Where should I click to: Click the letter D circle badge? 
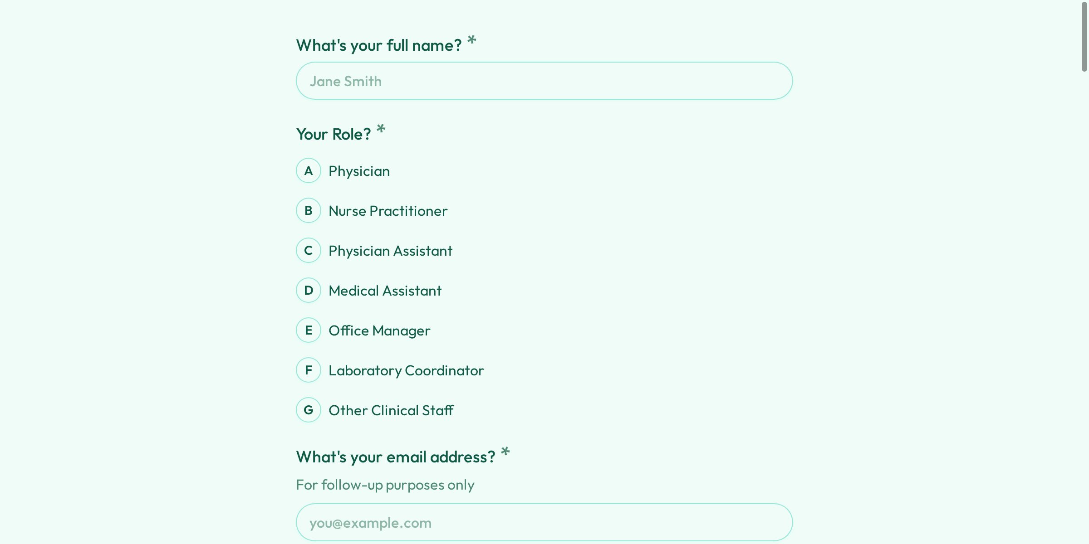[x=309, y=291]
